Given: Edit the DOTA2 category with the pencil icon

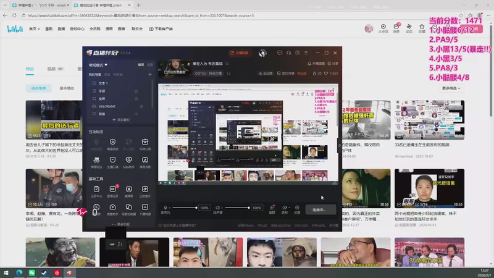Looking at the screenshot, I should 229,74.
